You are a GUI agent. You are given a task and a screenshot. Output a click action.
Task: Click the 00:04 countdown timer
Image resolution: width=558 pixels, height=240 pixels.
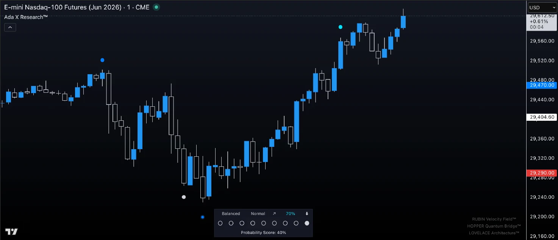[536, 27]
